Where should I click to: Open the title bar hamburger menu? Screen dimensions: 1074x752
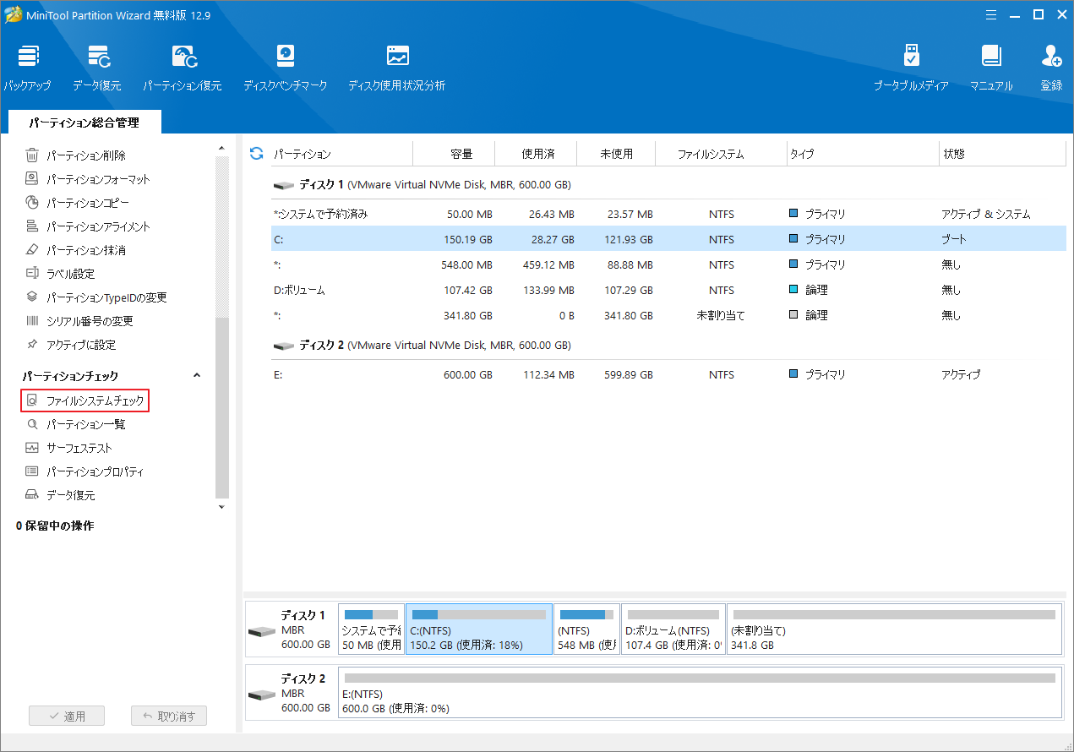tap(990, 14)
